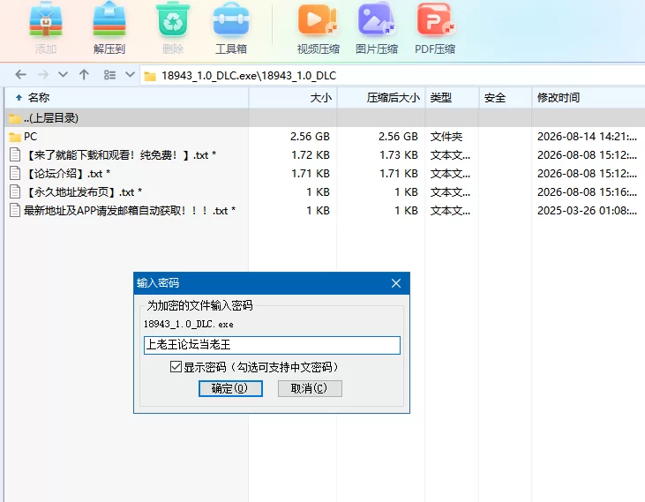The height and width of the screenshot is (502, 645).
Task: Open the navigation history dropdown chevron
Action: (x=63, y=75)
